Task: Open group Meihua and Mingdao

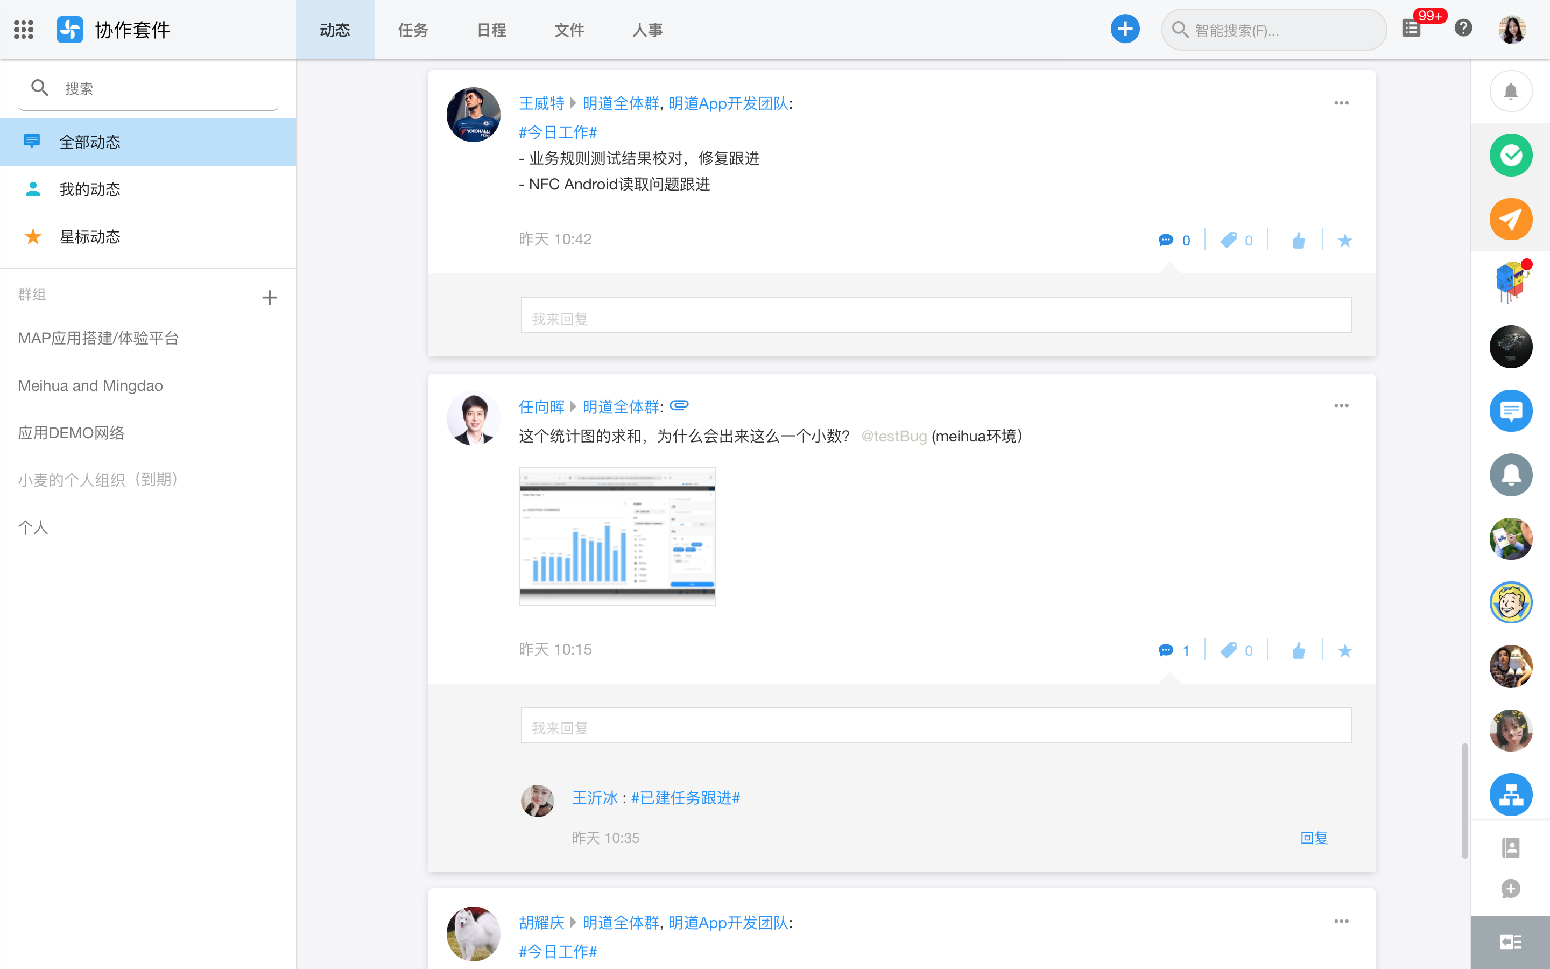Action: click(x=90, y=385)
